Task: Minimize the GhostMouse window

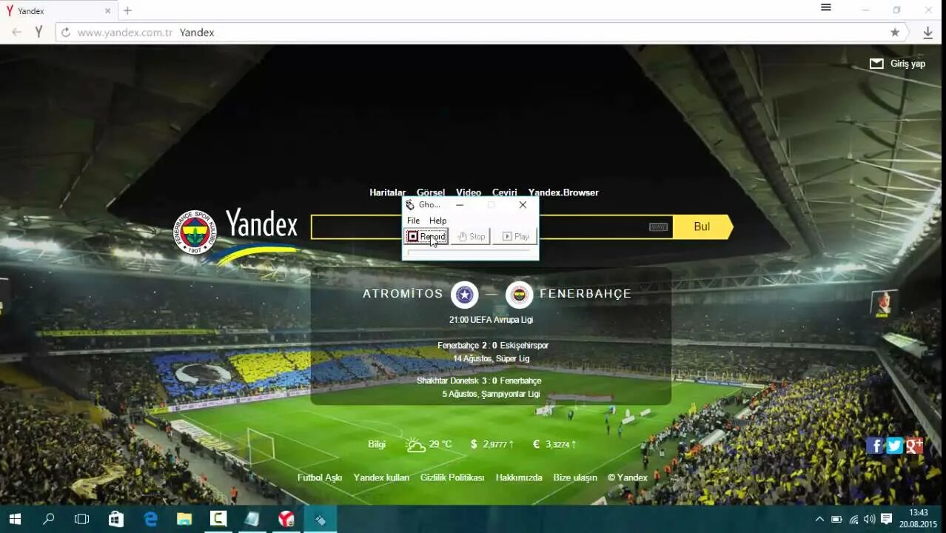Action: point(460,205)
